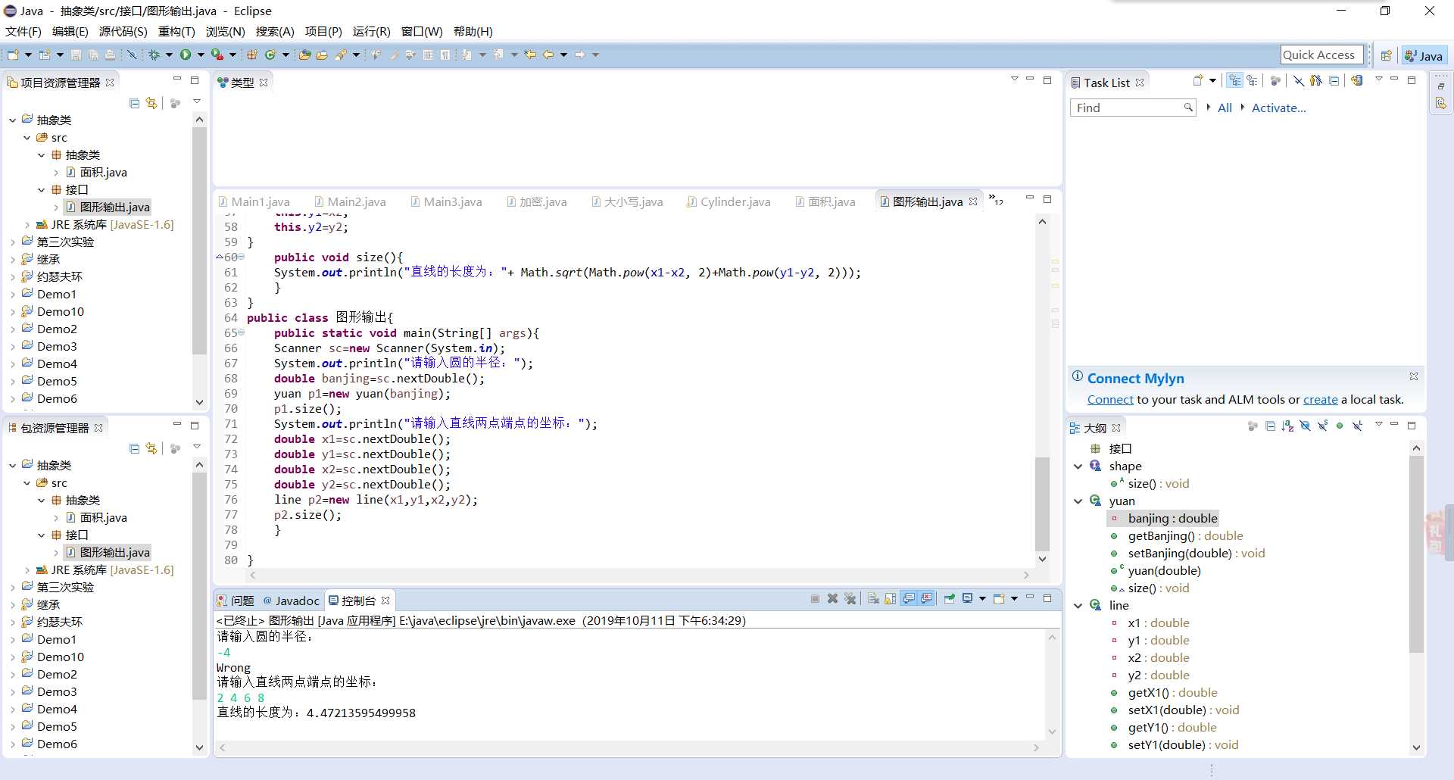The height and width of the screenshot is (780, 1454).
Task: Show hidden editor tabs list chevron
Action: [995, 199]
